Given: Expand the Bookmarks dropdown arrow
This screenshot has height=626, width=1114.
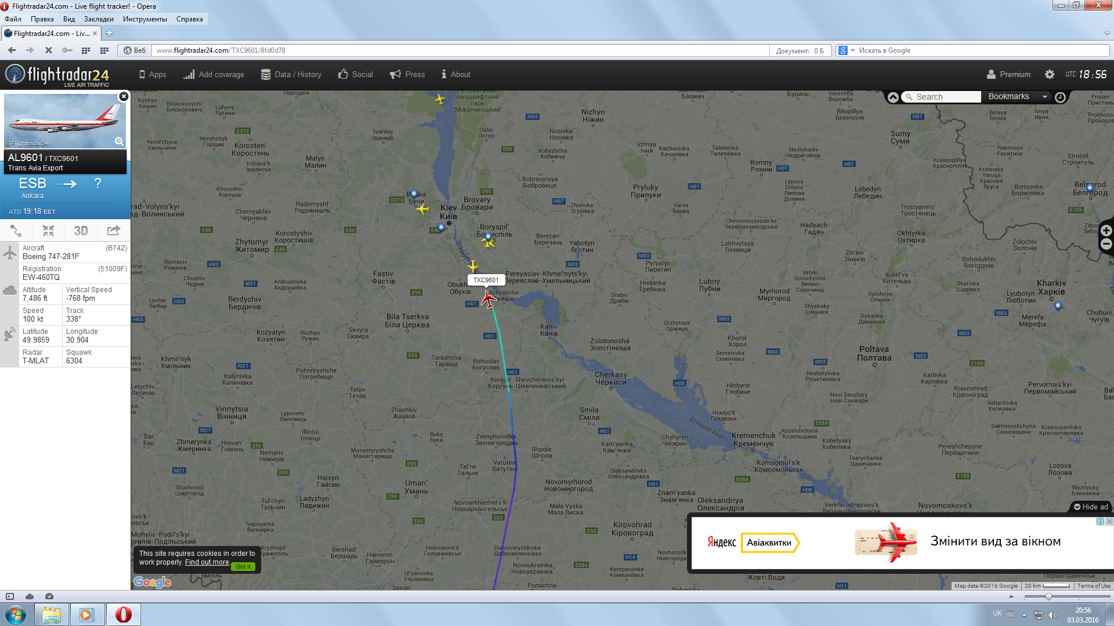Looking at the screenshot, I should point(1044,97).
